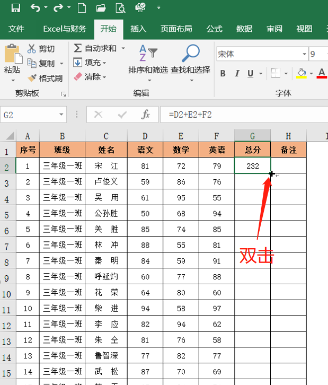Confirm formula entry with checkmark icon

(x=122, y=115)
